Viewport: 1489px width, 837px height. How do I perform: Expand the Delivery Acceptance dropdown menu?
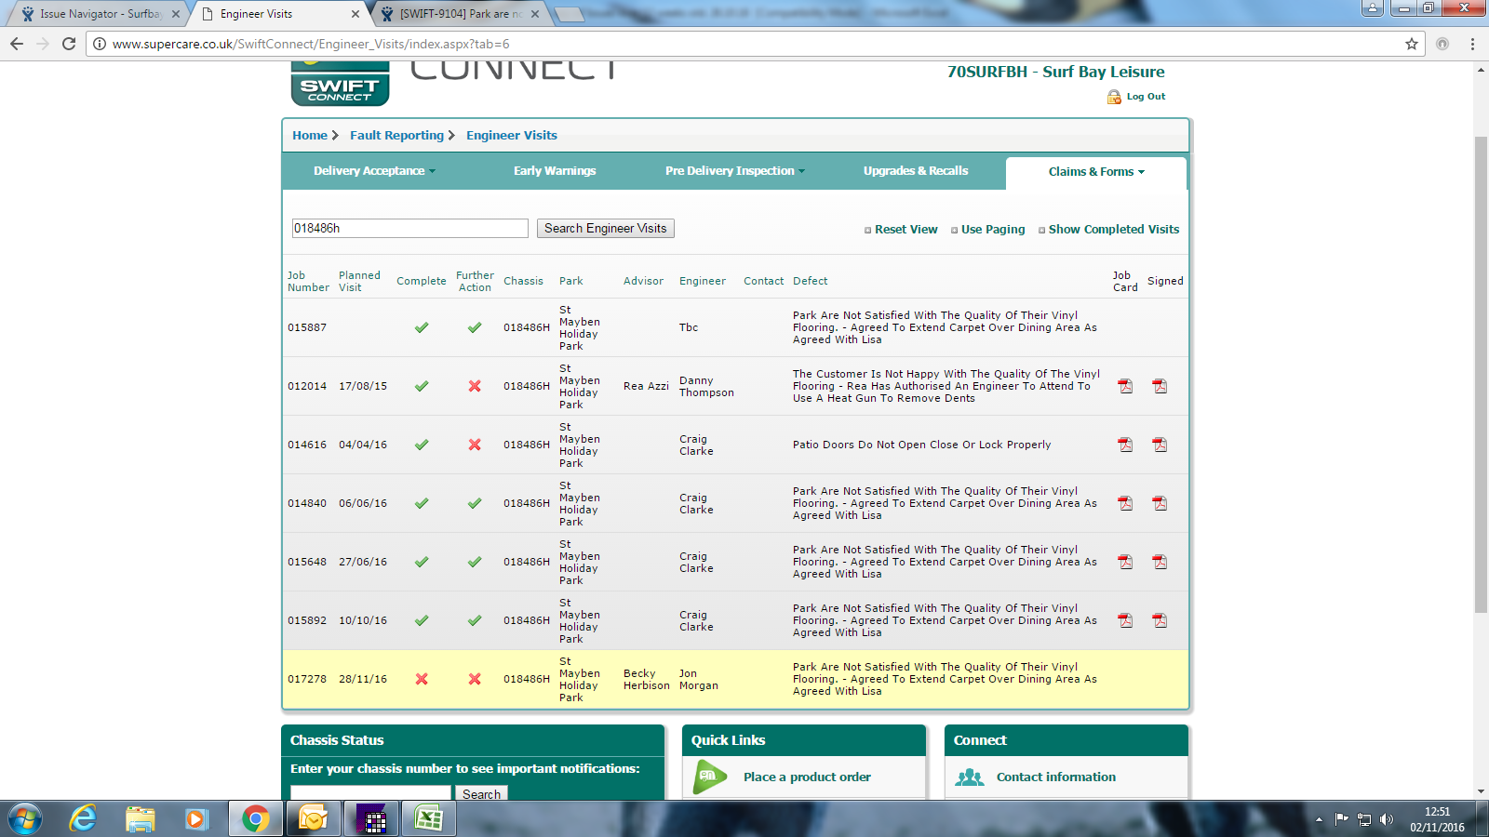click(374, 171)
